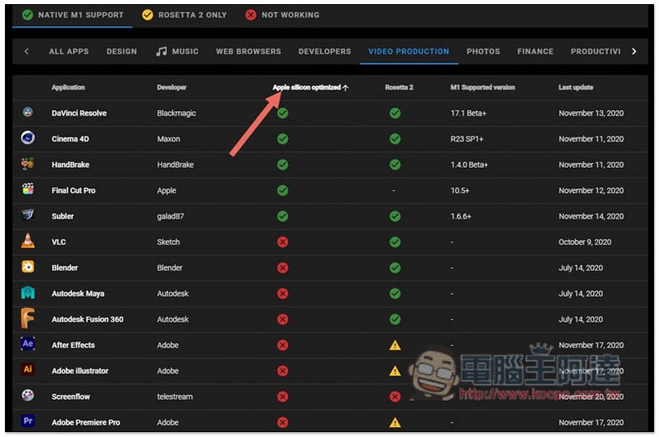Click the 1.4.0 Beta+ version cell

click(469, 165)
